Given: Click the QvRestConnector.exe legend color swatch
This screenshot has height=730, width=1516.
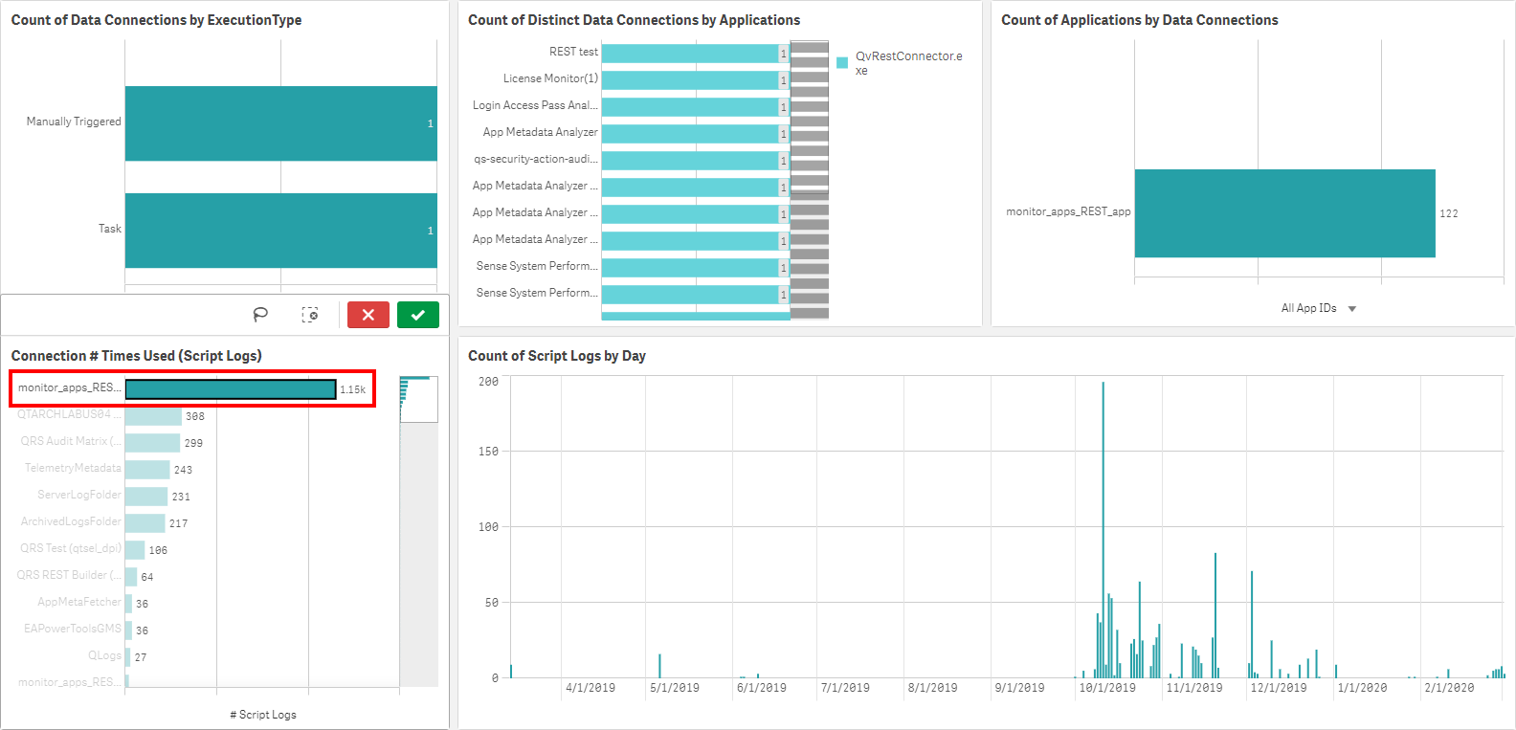Looking at the screenshot, I should coord(842,63).
